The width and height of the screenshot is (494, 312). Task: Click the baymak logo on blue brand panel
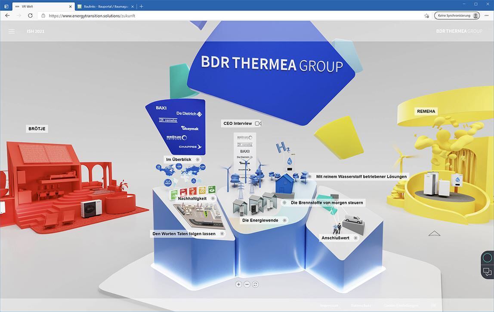[190, 128]
